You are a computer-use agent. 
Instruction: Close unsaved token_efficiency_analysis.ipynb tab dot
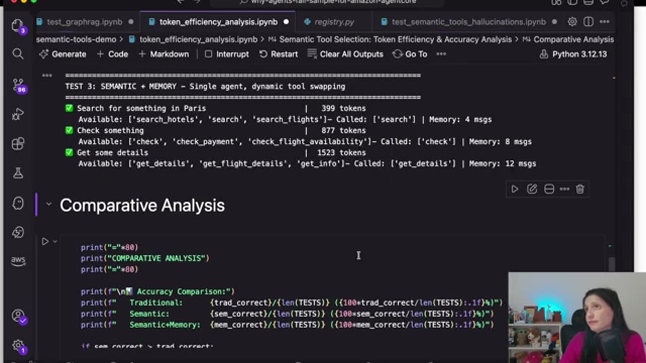[x=286, y=22]
